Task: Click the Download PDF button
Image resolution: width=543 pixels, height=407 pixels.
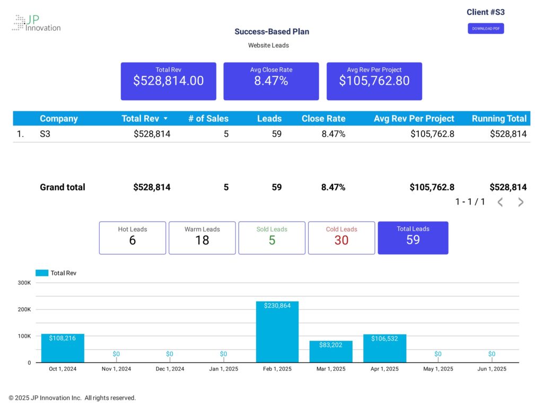Action: 486,29
